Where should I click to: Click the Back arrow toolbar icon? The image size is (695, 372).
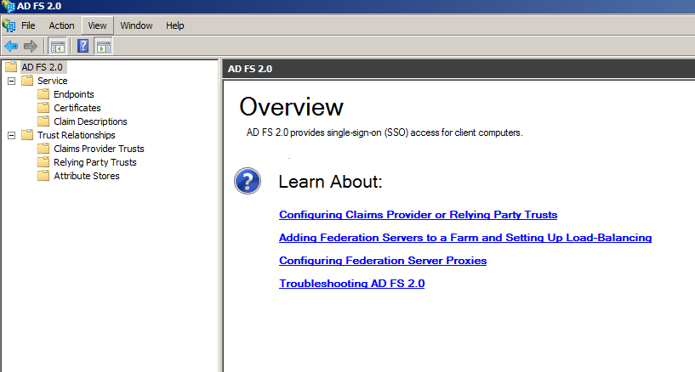click(x=11, y=46)
